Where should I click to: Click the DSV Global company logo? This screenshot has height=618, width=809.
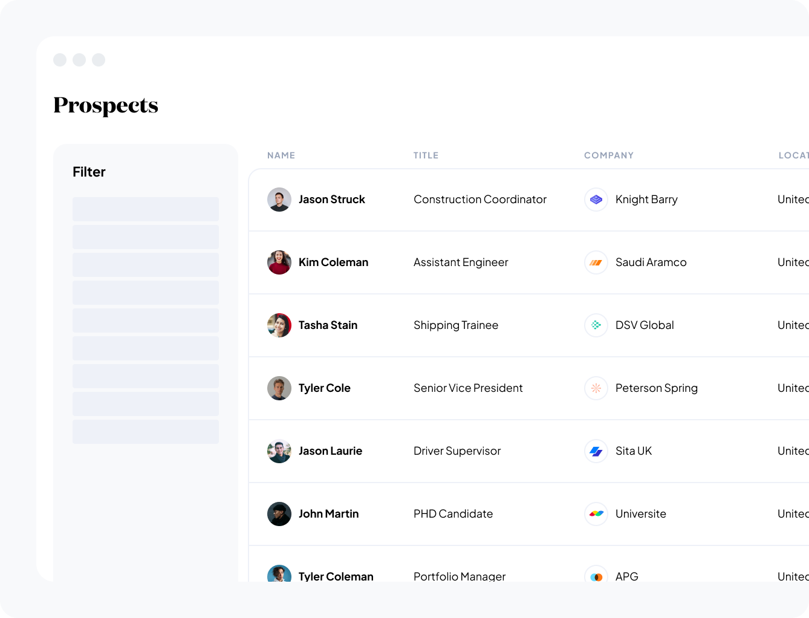tap(596, 325)
